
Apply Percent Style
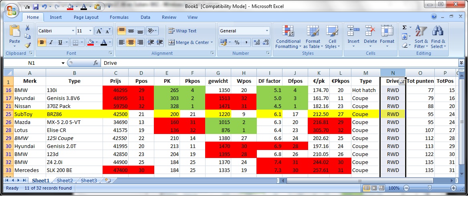237,42
